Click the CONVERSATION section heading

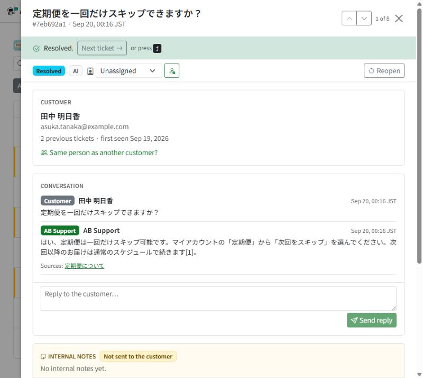click(x=62, y=186)
